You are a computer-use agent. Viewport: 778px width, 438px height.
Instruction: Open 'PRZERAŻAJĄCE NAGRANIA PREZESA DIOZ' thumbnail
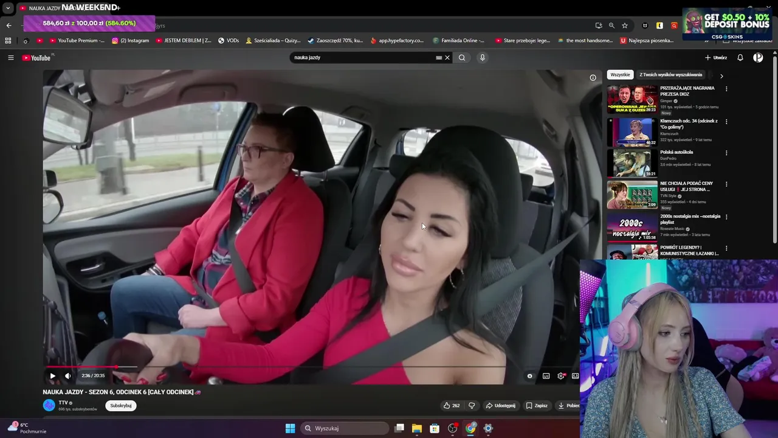632,99
